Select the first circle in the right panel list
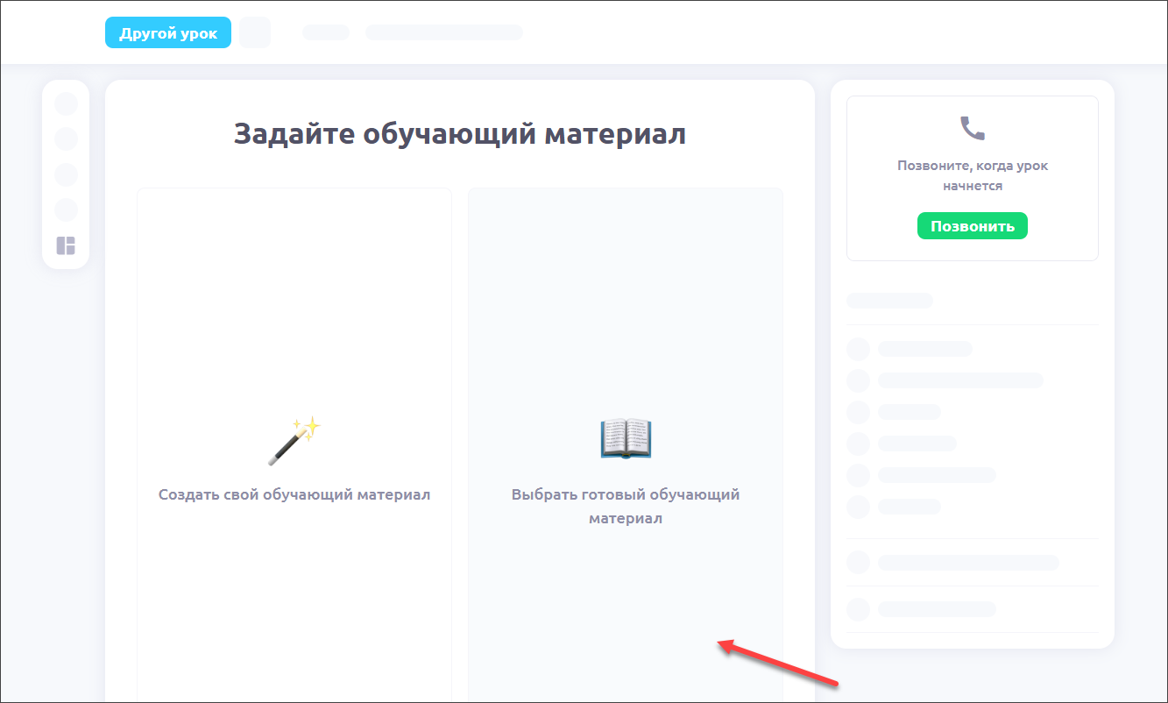 point(858,349)
